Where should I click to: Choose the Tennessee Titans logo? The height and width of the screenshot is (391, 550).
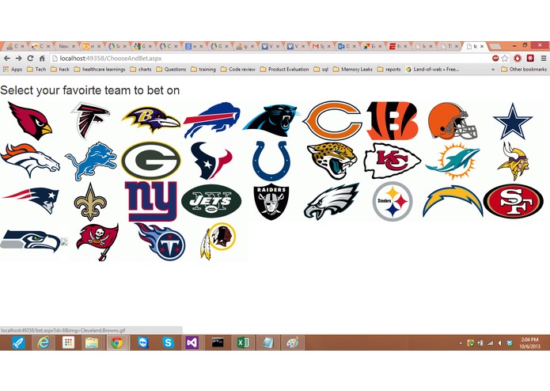pyautogui.click(x=160, y=241)
